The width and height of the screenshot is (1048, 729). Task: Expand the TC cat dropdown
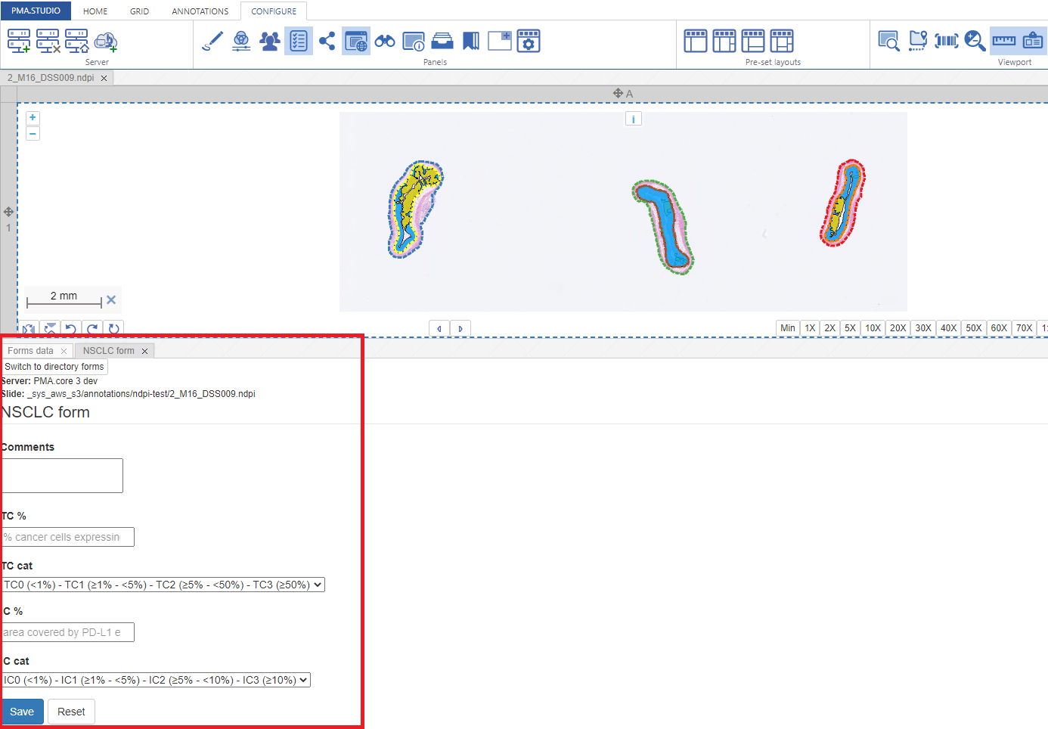point(163,585)
